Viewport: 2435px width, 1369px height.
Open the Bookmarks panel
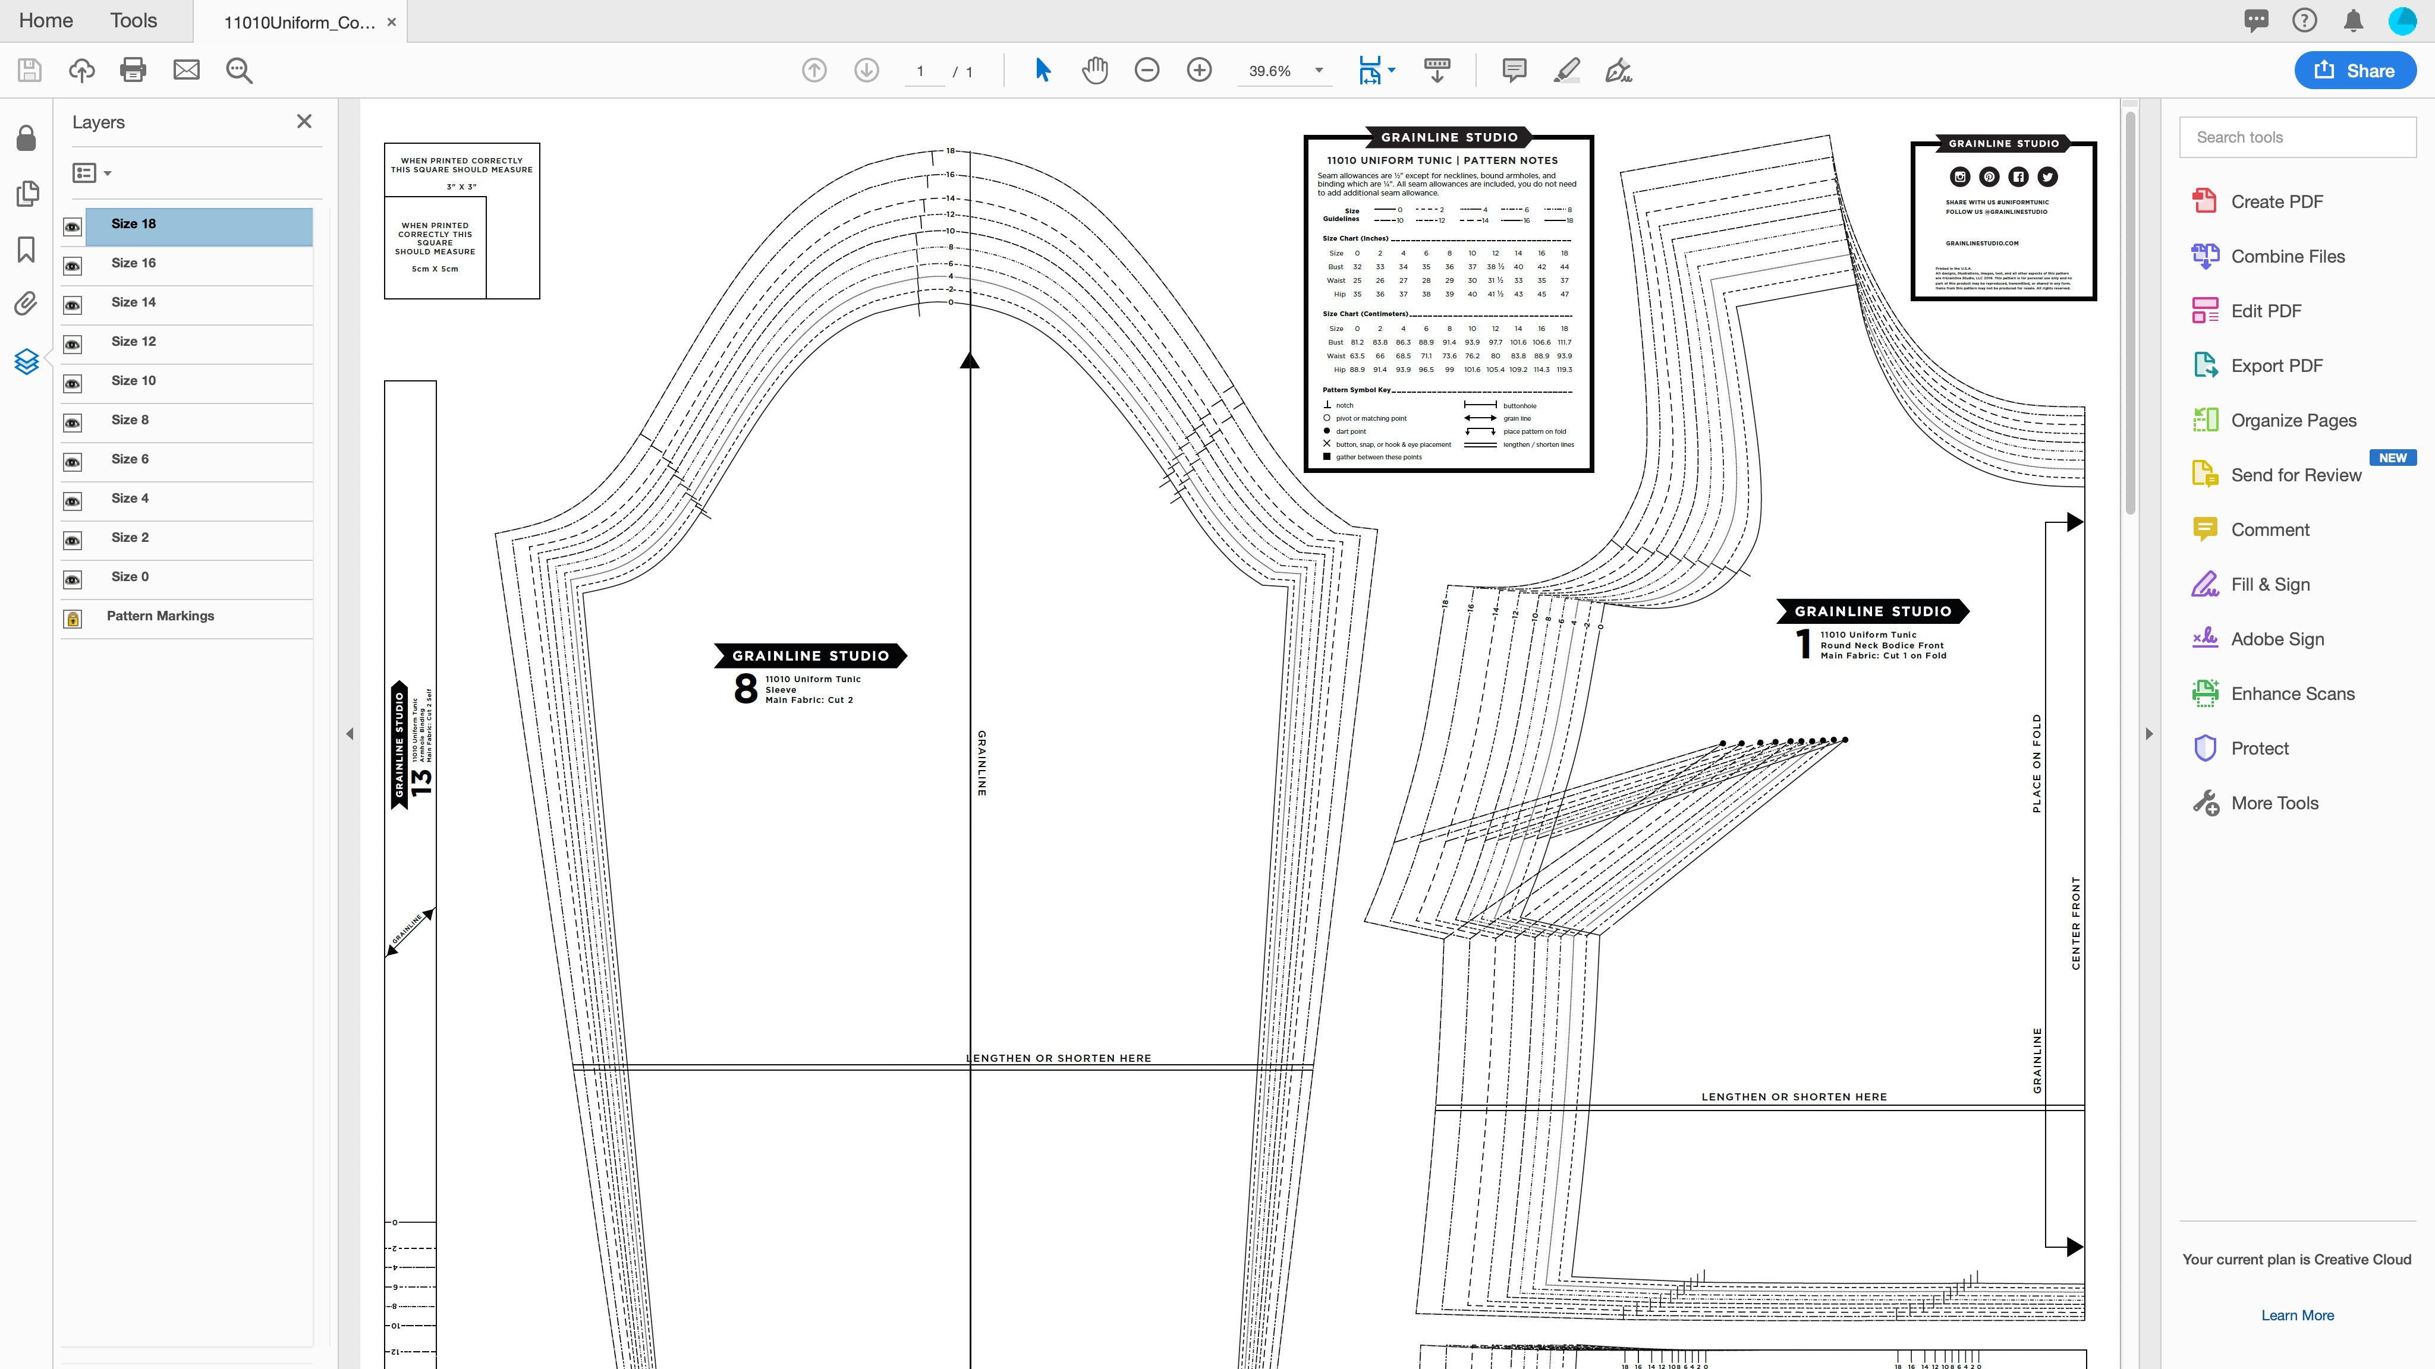[27, 248]
